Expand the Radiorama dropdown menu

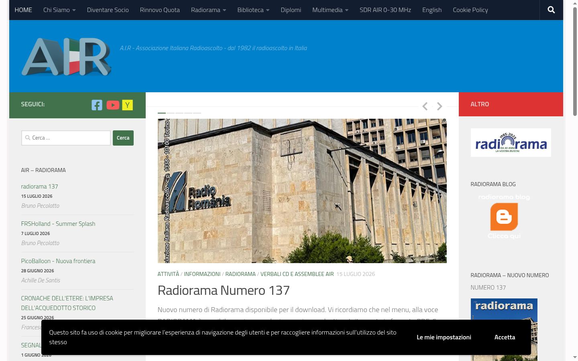tap(208, 10)
